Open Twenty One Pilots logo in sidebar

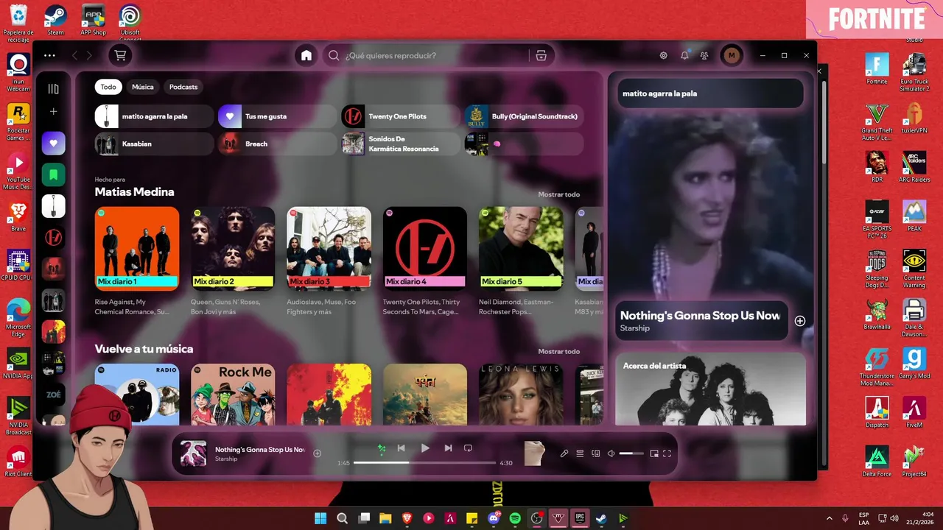click(53, 238)
